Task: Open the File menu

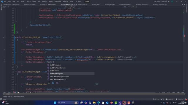Action: [x=5, y=1]
